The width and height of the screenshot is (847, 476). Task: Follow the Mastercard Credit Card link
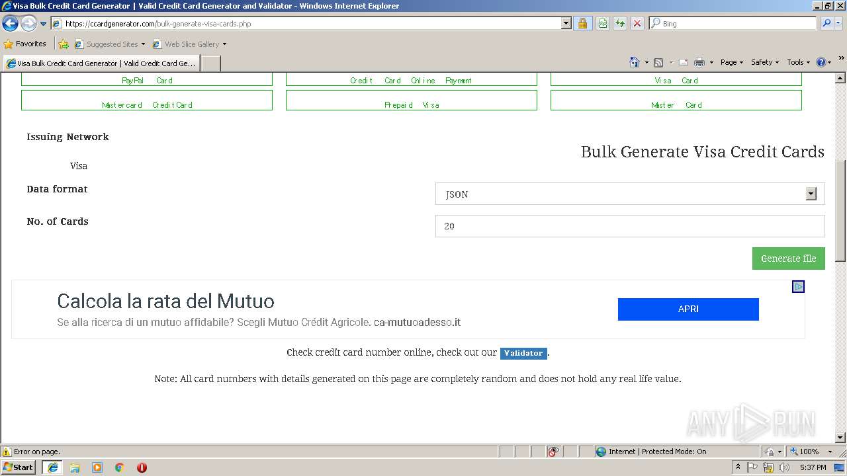tap(147, 100)
